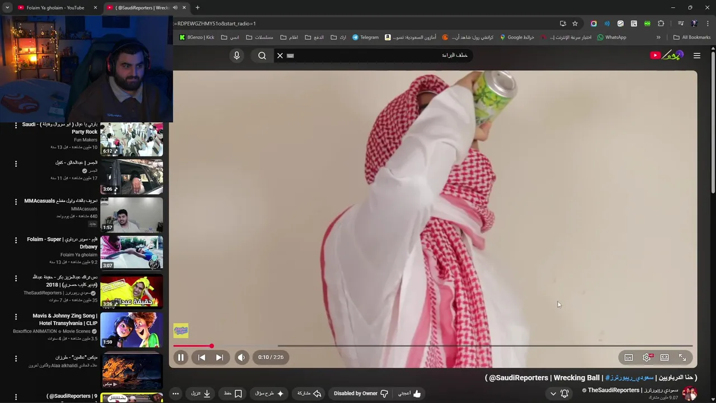Click the TheSaudiReporters channel avatar

(x=689, y=393)
